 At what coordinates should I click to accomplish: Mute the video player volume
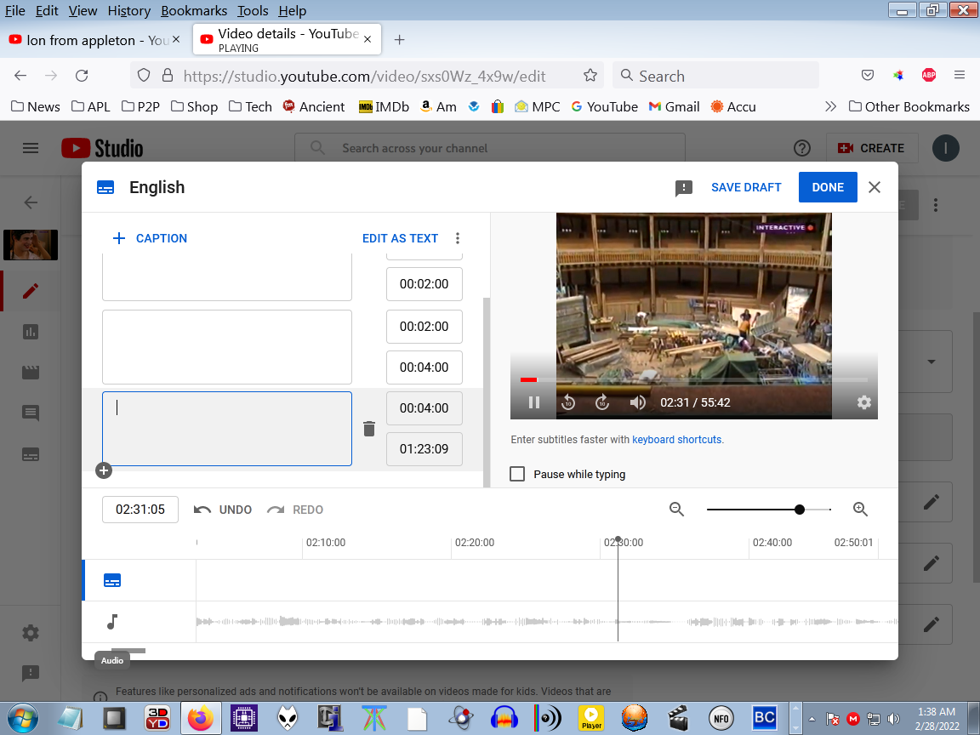637,402
